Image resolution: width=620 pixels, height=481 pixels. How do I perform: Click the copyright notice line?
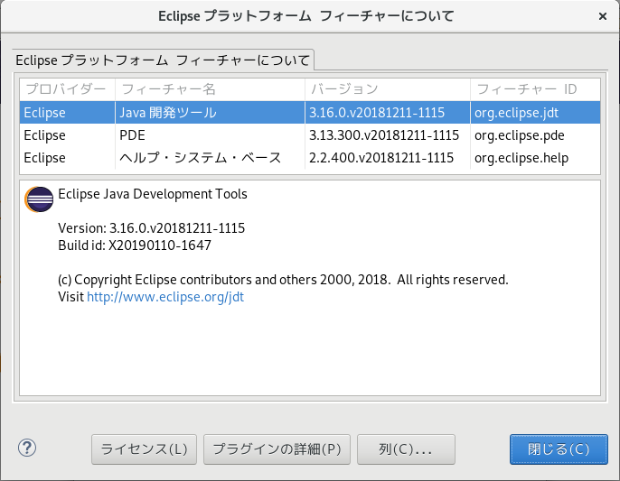coord(283,280)
